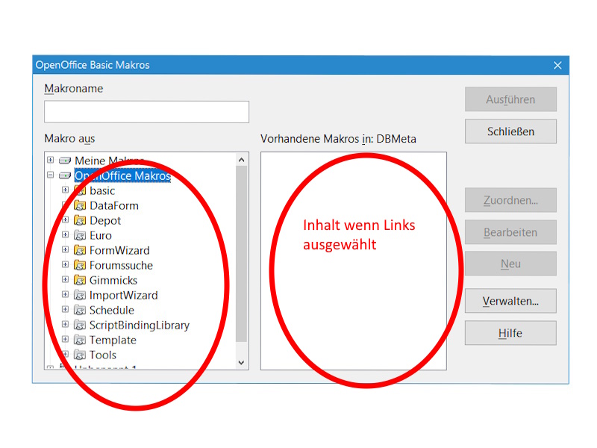Click the DataForm library folder icon
This screenshot has height=448, width=597.
pyautogui.click(x=80, y=205)
